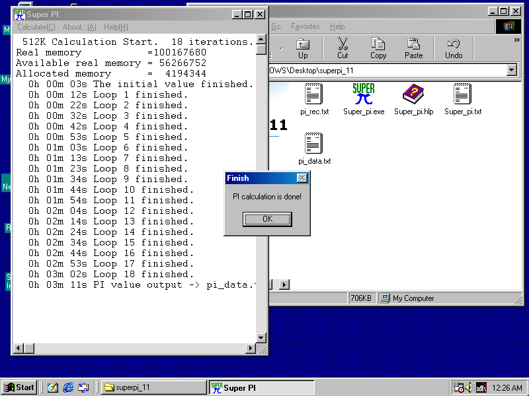Open the address bar dropdown arrow
The image size is (529, 396).
click(x=511, y=71)
